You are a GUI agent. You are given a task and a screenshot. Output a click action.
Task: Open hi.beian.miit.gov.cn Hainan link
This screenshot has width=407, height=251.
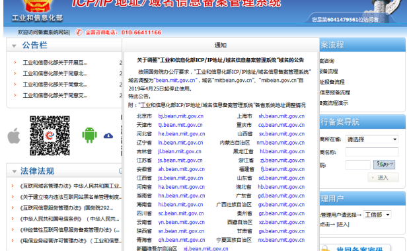(180, 205)
